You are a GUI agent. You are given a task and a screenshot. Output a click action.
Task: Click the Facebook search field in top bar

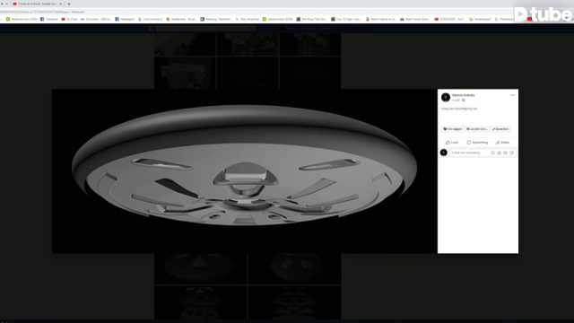point(205,28)
